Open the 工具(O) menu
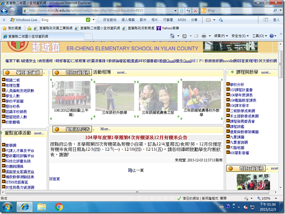 point(259,36)
